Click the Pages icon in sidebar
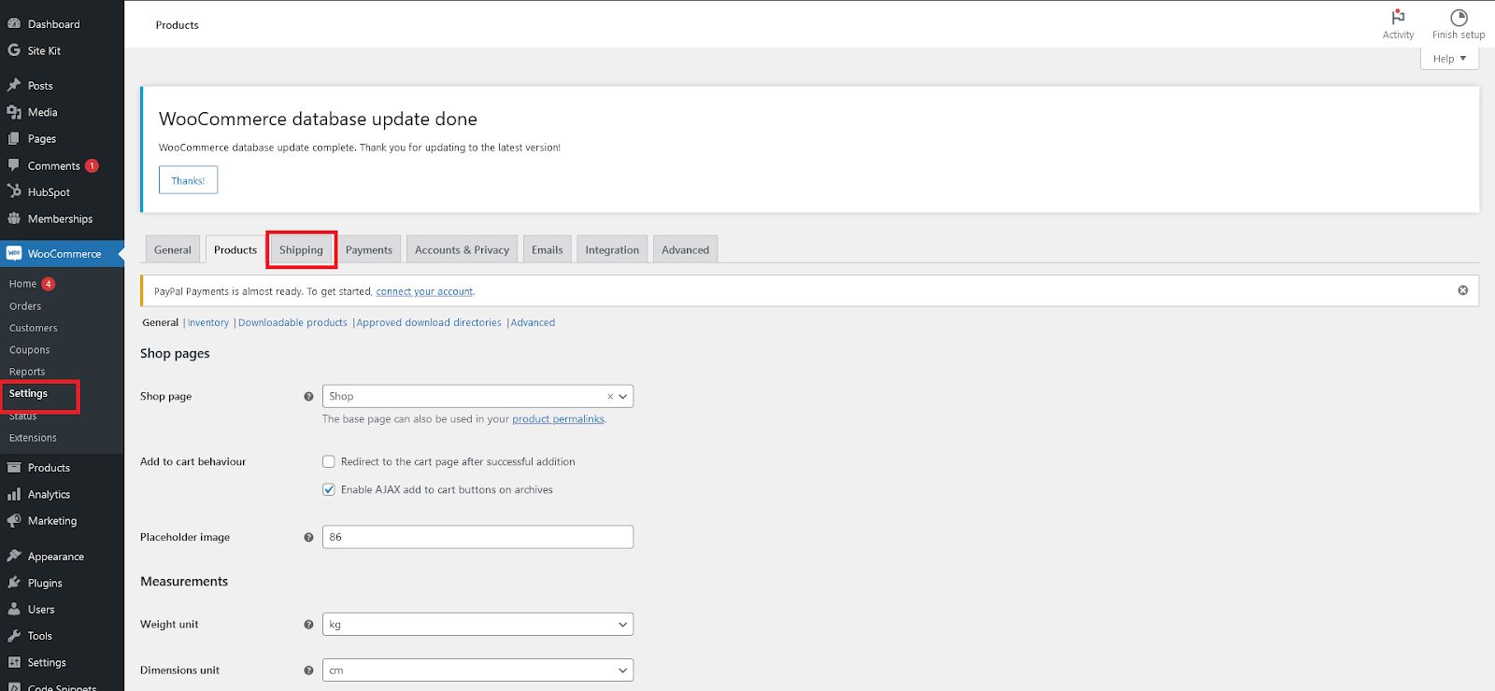 [14, 138]
